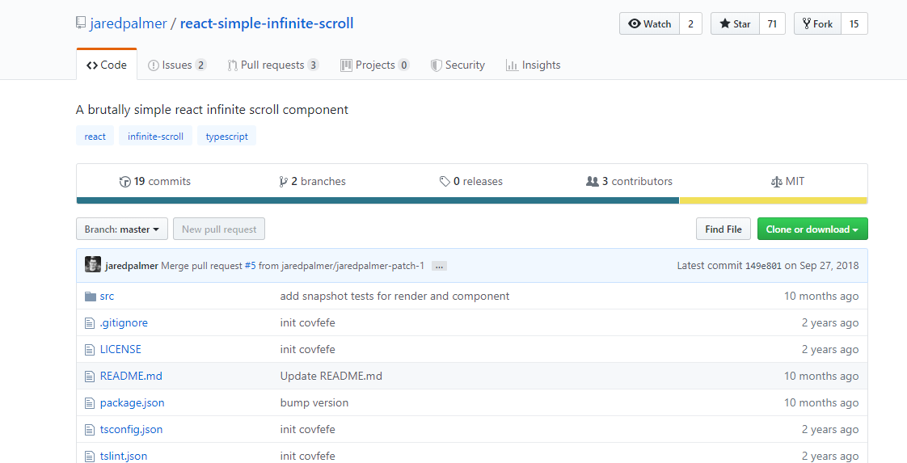
Task: Select the react topic tag
Action: pyautogui.click(x=95, y=137)
